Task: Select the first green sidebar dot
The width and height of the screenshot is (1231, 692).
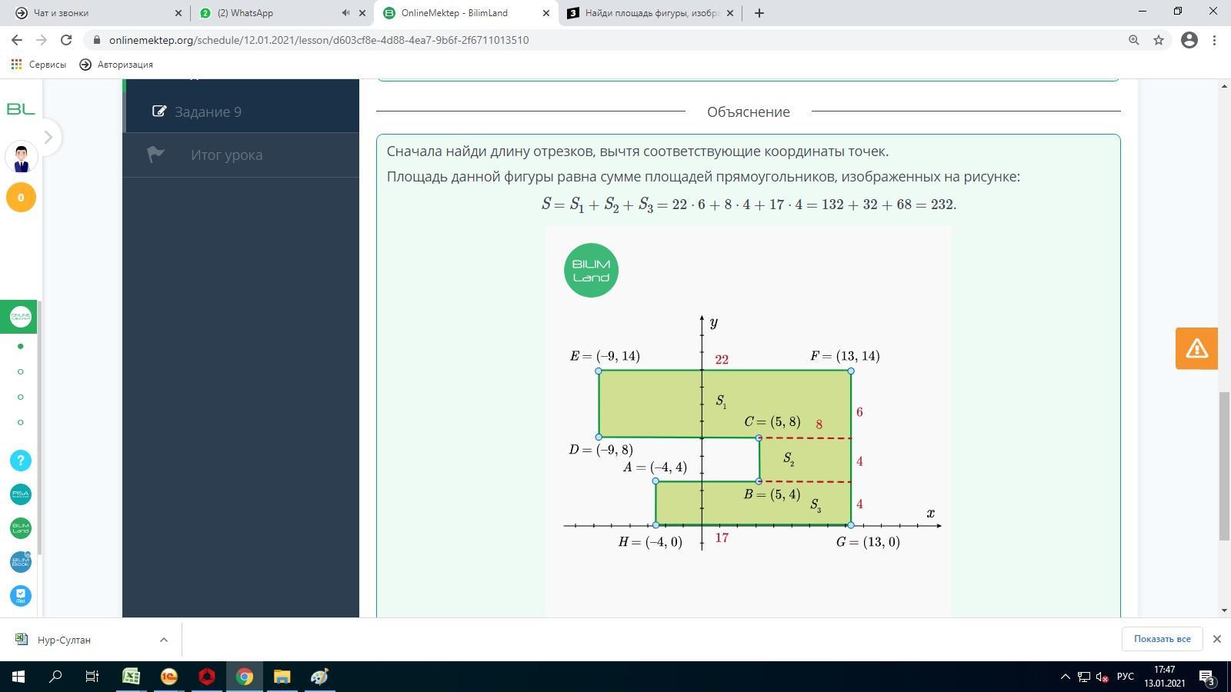Action: (x=21, y=346)
